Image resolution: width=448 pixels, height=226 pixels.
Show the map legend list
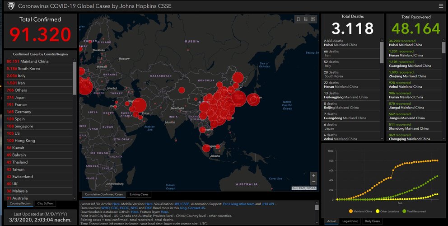(306, 19)
